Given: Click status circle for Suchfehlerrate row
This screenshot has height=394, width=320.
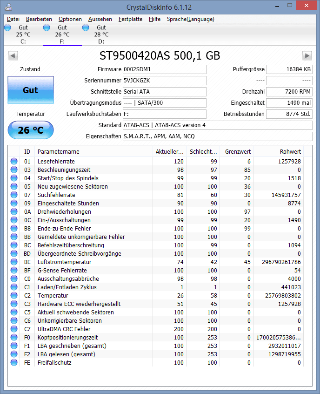Looking at the screenshot, I should 14,195.
